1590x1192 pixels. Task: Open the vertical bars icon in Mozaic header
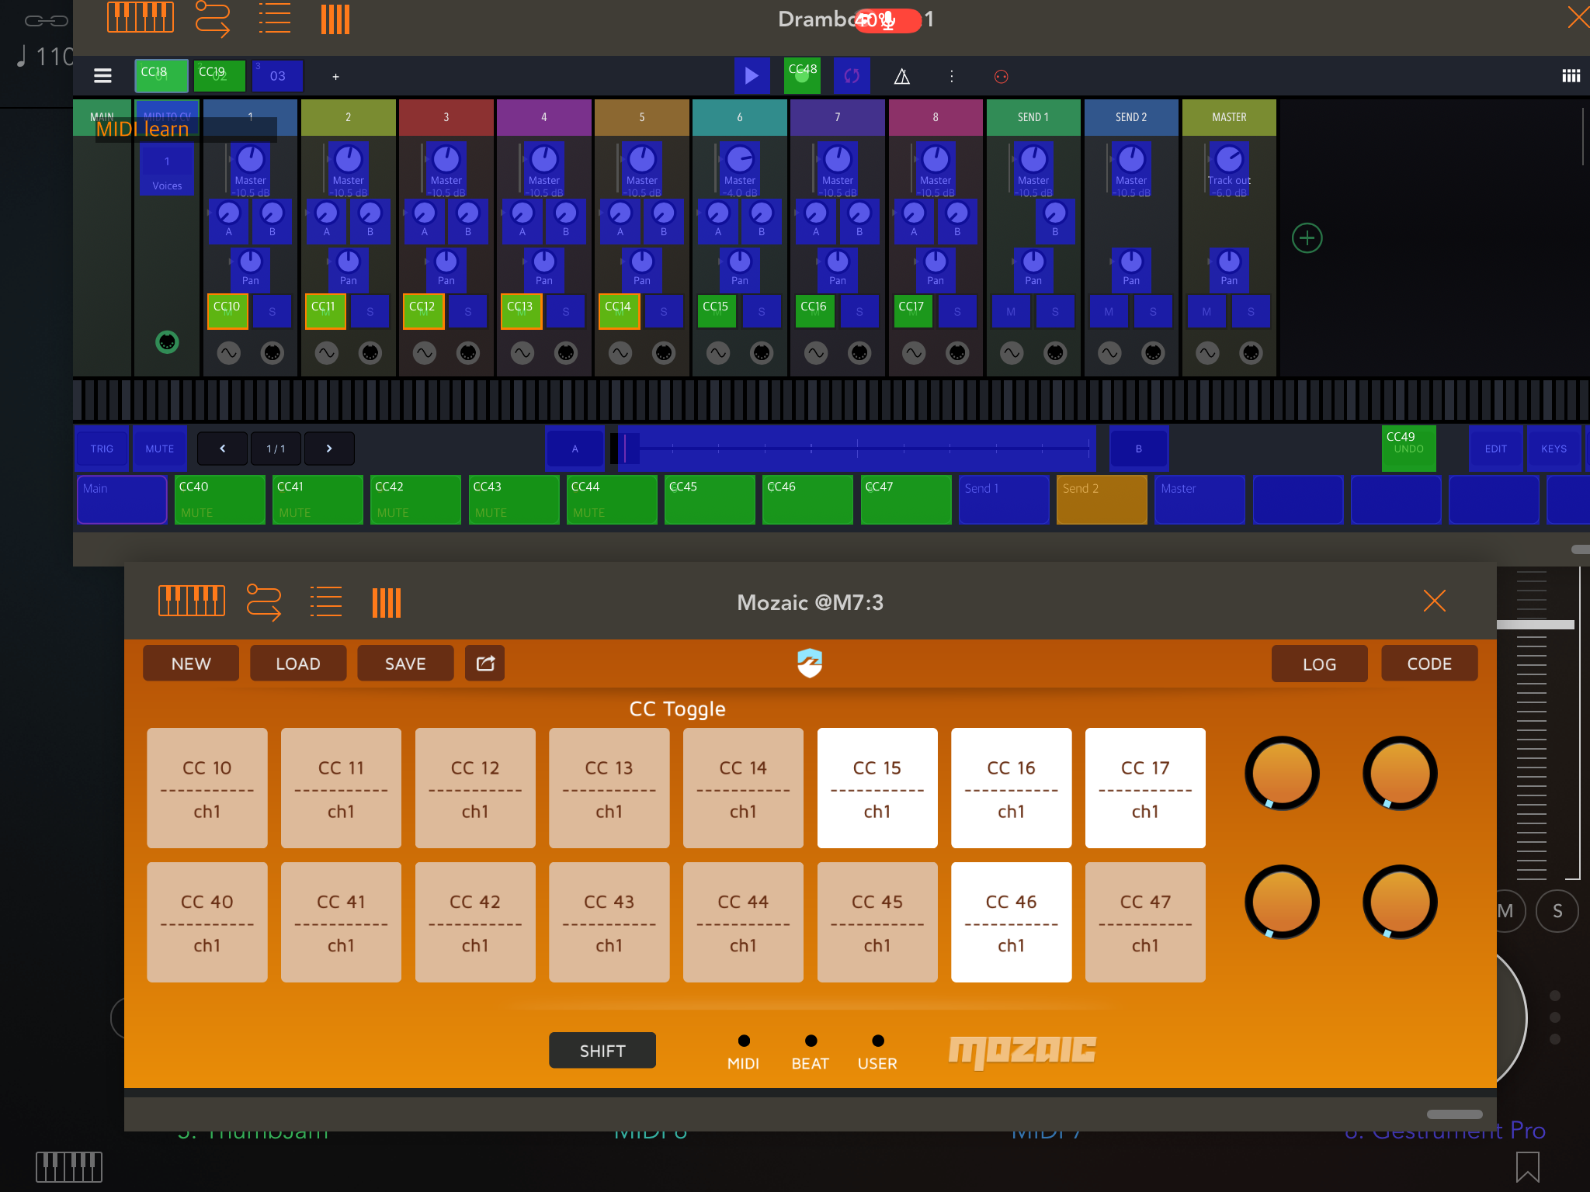pyautogui.click(x=386, y=602)
